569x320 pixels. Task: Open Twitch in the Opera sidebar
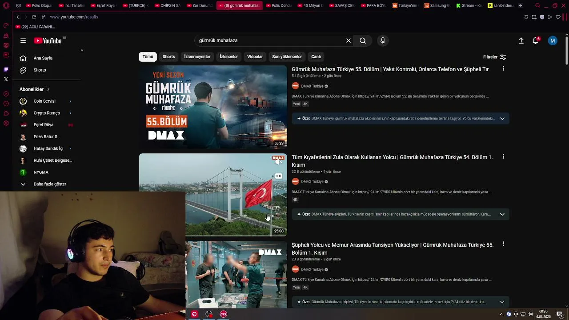click(6, 69)
